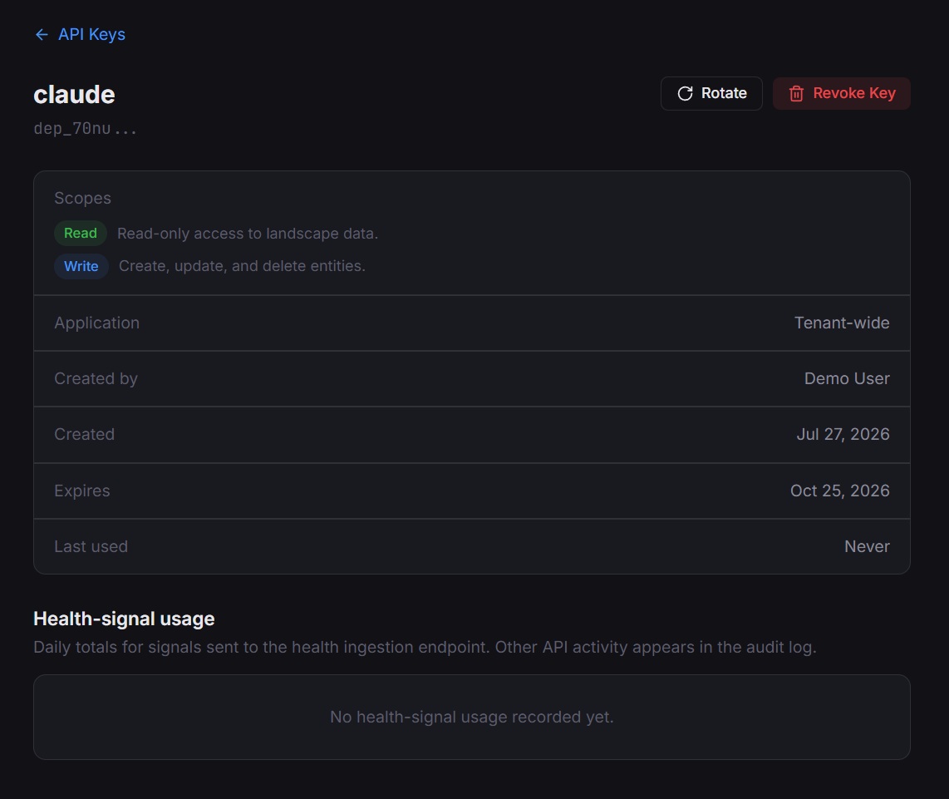
Task: Click 'Create, update, and delete entities.' text
Action: (x=242, y=266)
